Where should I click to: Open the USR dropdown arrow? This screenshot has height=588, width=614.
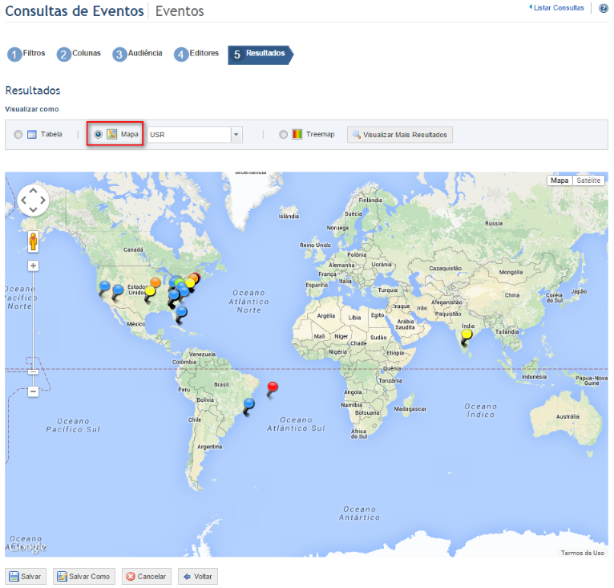(x=236, y=135)
